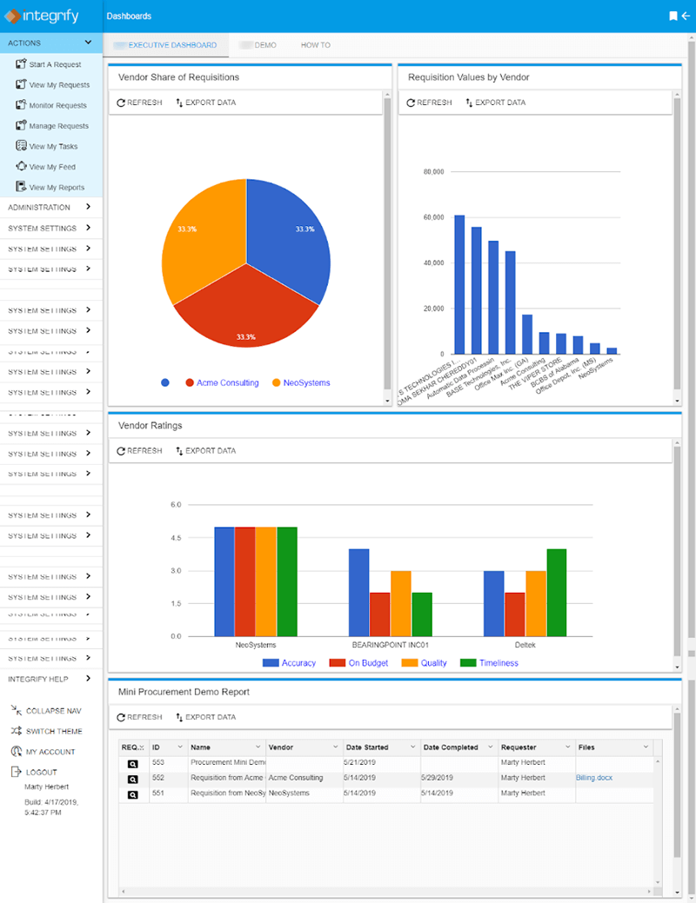Click the View My Feed bell icon

pyautogui.click(x=19, y=166)
